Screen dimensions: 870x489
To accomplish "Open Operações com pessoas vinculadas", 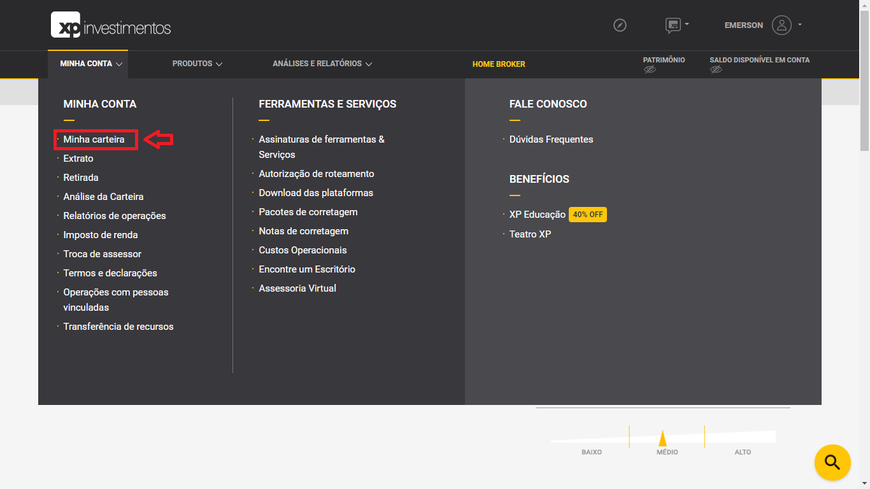I will point(116,300).
